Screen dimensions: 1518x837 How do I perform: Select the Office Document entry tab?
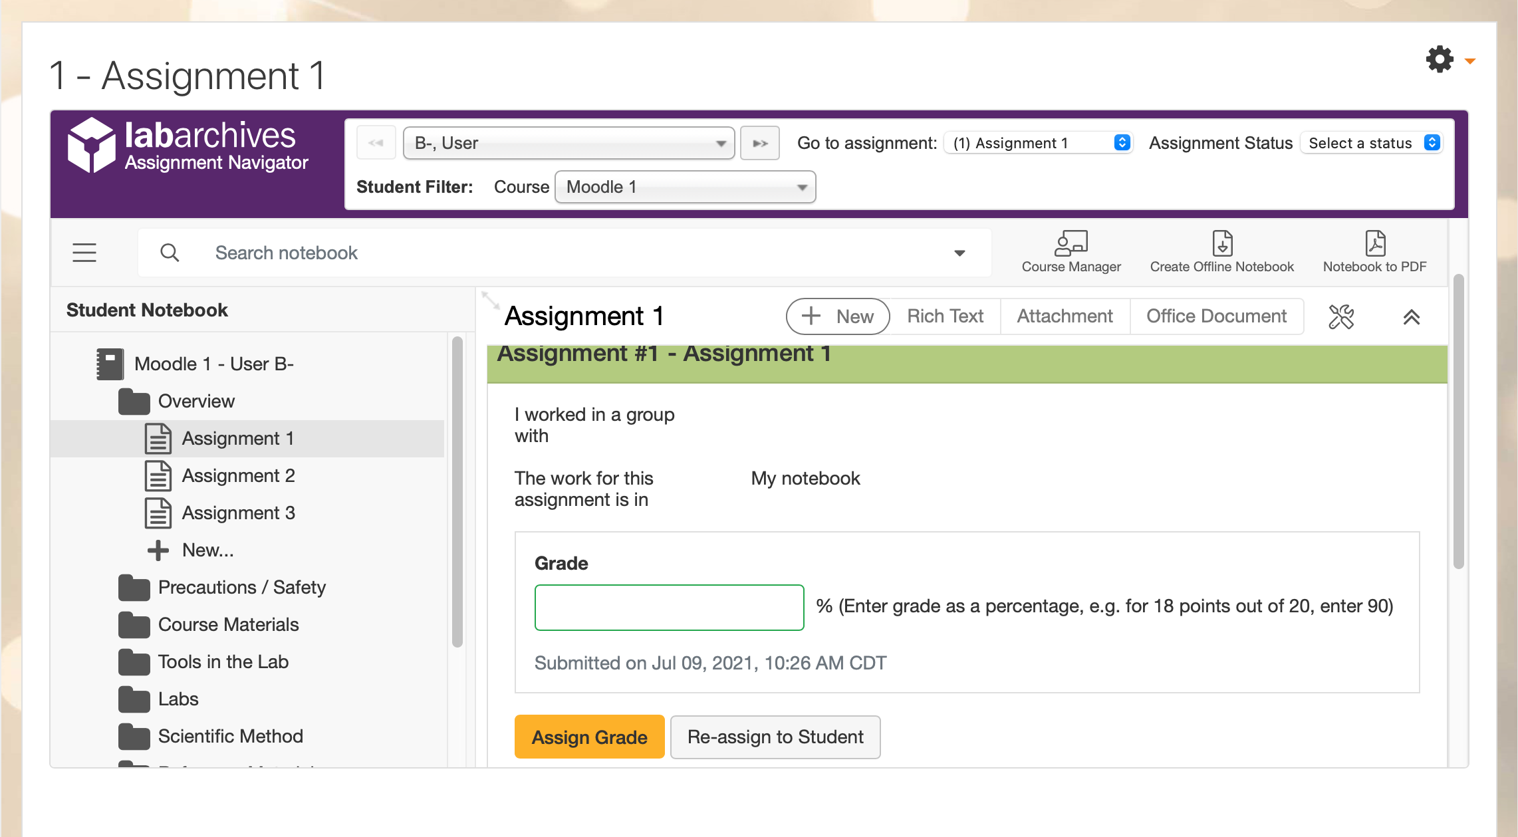click(x=1216, y=316)
